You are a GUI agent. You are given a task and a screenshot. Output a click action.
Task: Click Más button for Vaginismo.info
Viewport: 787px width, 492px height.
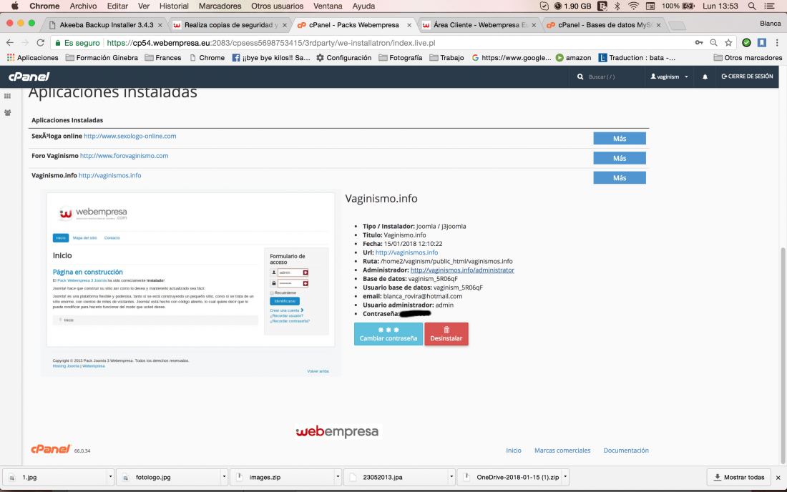tap(620, 177)
